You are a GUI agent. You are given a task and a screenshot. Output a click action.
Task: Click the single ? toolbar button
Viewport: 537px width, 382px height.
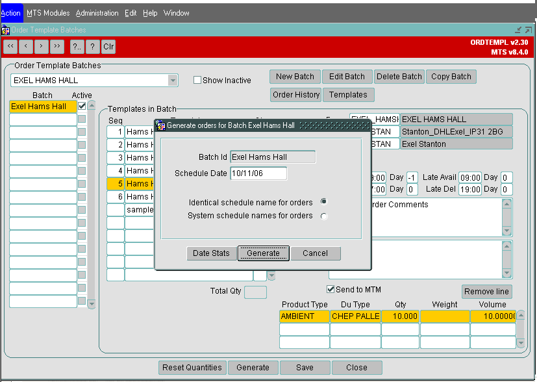(x=92, y=47)
